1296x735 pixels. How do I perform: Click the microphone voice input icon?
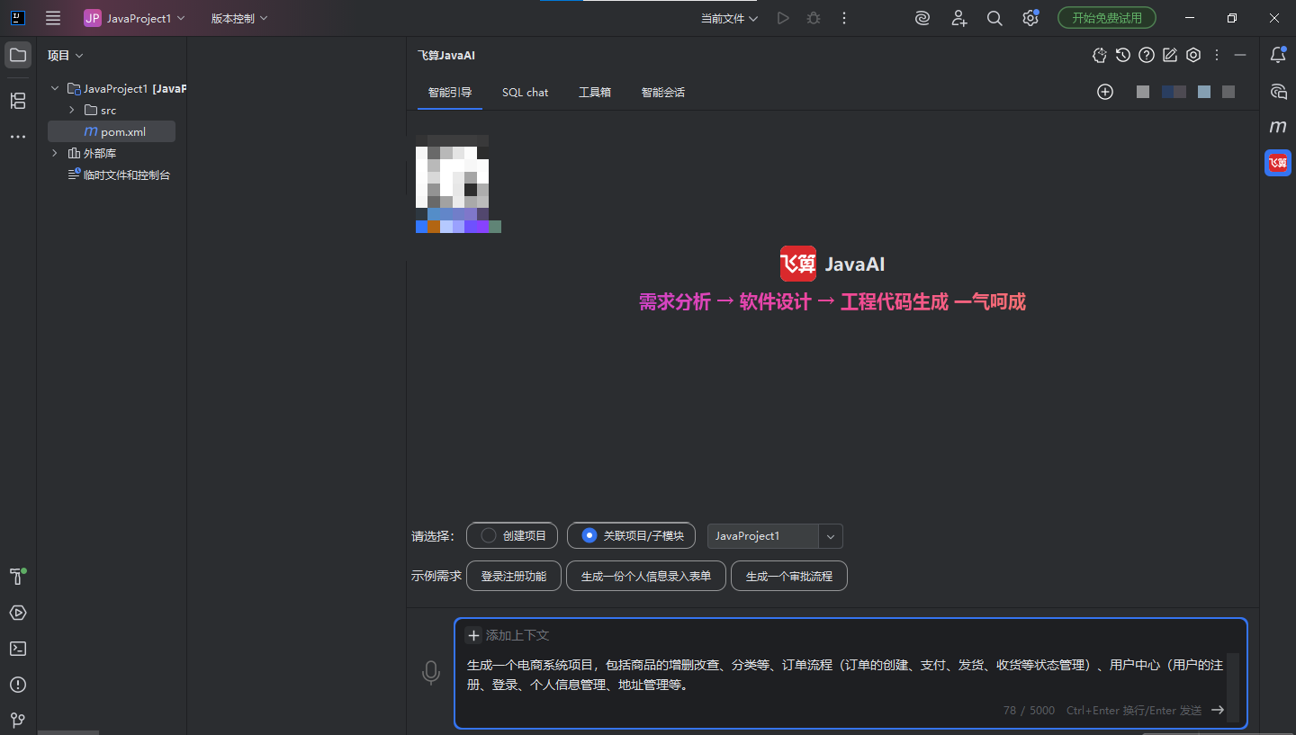431,672
